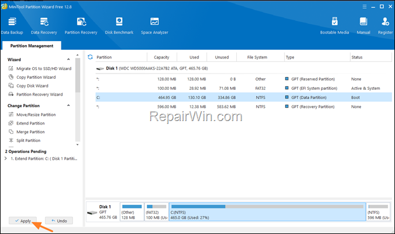Click the sidebar scrollbar thumb
Viewport: 395px width, 234px height.
tap(78, 75)
